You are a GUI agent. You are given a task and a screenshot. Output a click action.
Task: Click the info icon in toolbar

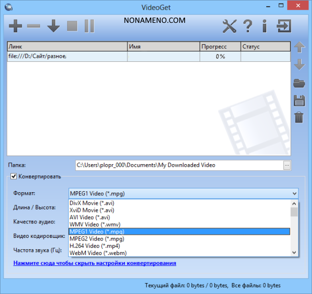(264, 26)
